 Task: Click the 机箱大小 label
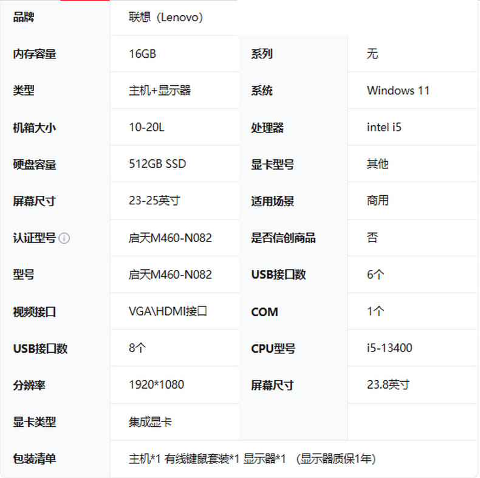point(34,128)
